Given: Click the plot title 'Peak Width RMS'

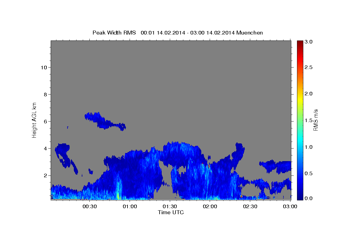Looking at the screenshot, I should 114,33.
